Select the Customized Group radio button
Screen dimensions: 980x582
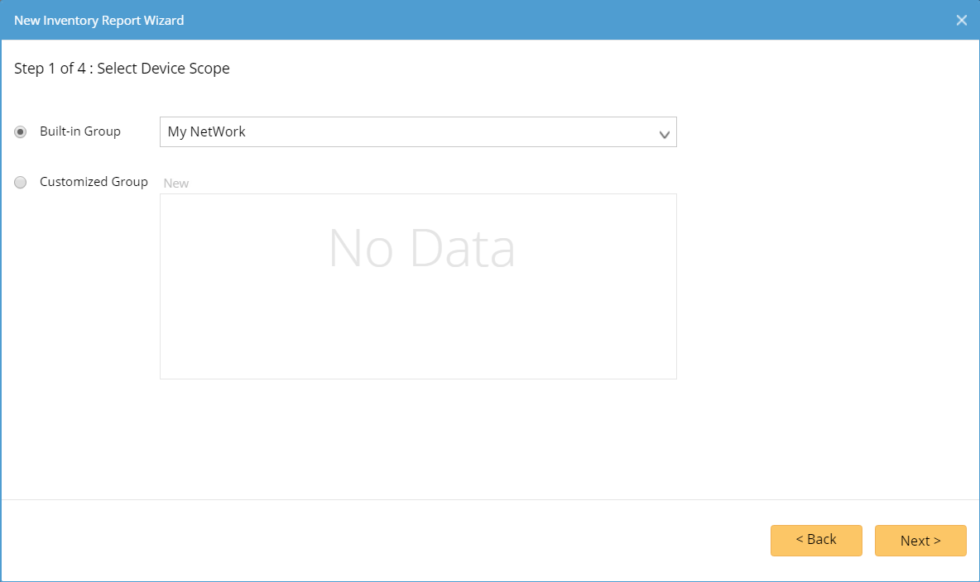pos(21,183)
